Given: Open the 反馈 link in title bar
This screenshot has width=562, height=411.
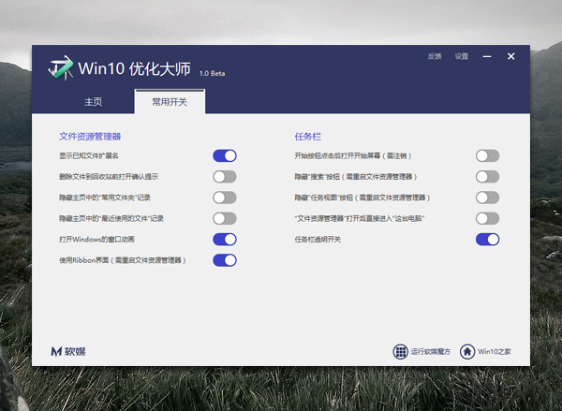Looking at the screenshot, I should tap(435, 57).
